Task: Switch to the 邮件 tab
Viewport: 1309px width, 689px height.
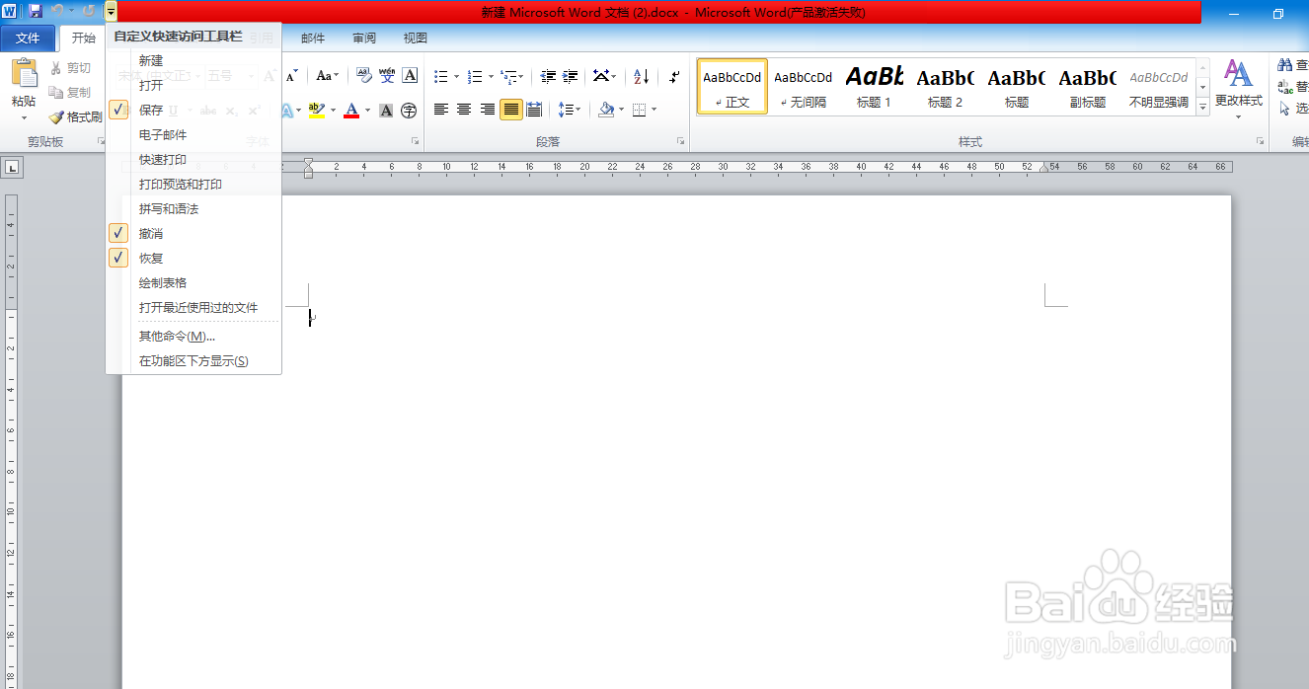Action: tap(313, 38)
